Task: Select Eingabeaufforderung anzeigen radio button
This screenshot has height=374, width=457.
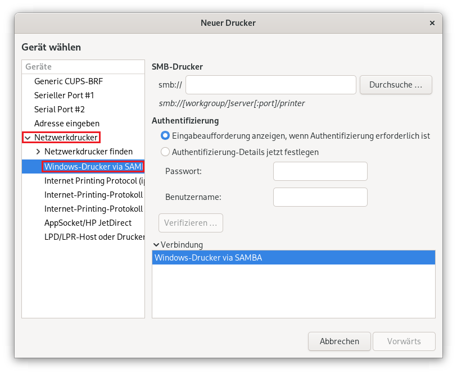Action: [165, 136]
